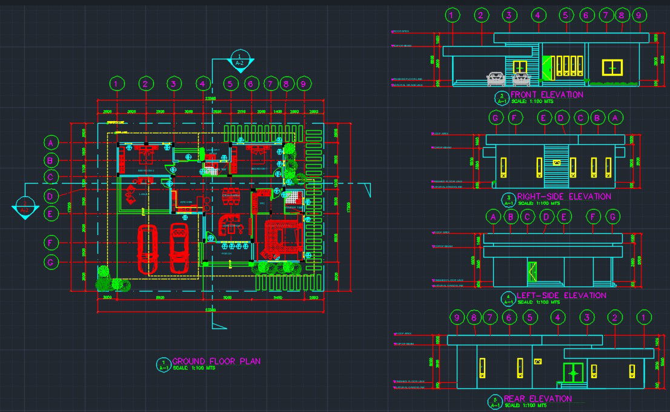Click the green double door in the rear elevation
Image resolution: width=670 pixels, height=412 pixels.
click(x=573, y=373)
